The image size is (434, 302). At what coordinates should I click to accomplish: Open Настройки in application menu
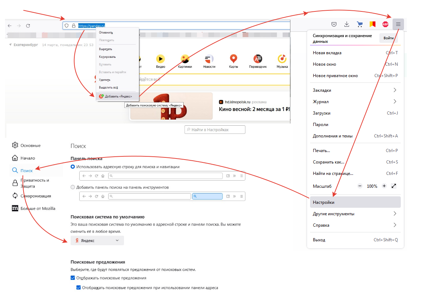[355, 202]
